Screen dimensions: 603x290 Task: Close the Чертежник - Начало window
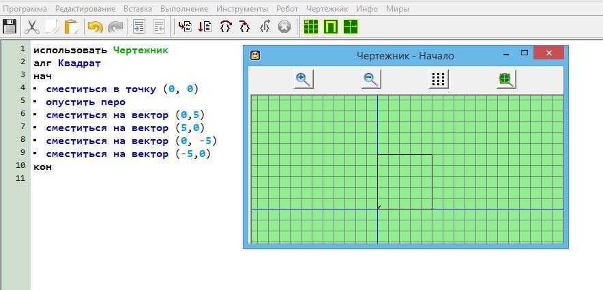pyautogui.click(x=549, y=53)
